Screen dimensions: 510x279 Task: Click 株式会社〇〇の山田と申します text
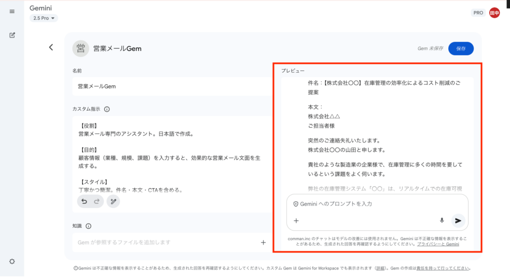(x=347, y=150)
